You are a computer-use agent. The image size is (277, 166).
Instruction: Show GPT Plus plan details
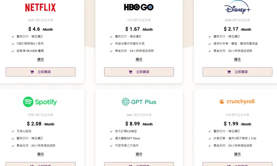click(x=139, y=154)
